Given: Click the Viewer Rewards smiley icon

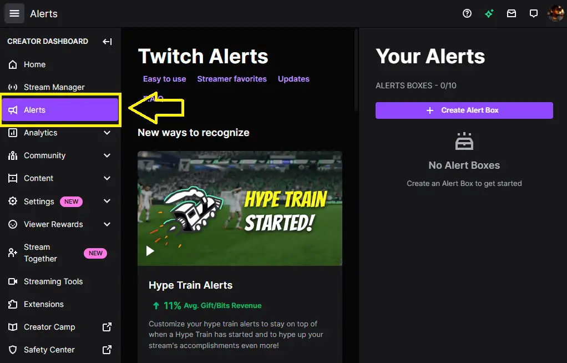Looking at the screenshot, I should 13,224.
